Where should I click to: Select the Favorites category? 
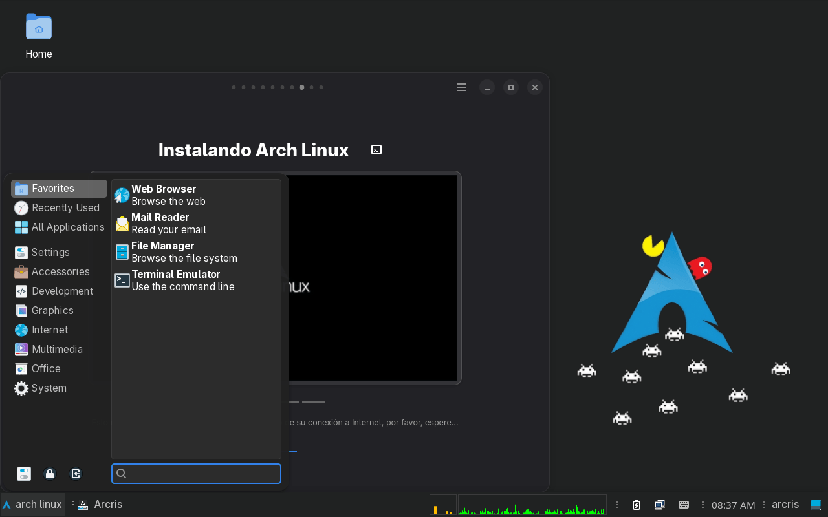[60, 189]
